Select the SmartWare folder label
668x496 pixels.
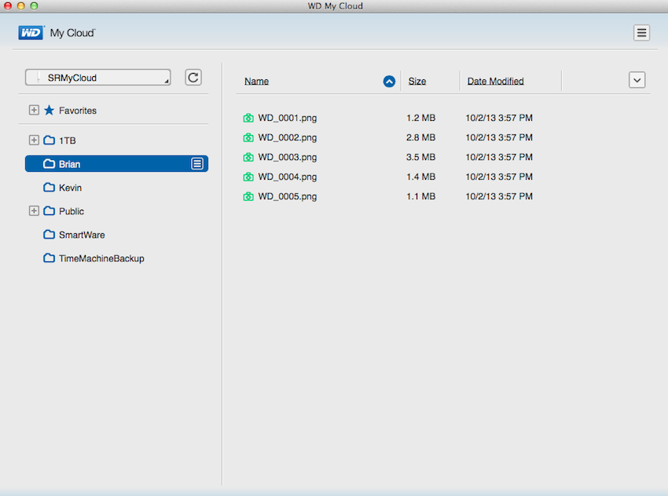coord(82,235)
